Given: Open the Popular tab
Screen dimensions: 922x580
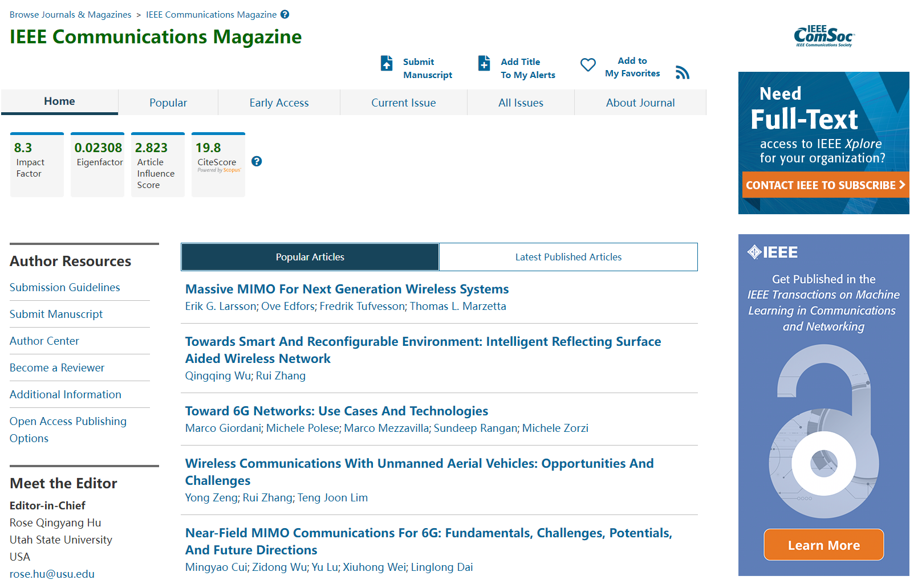Looking at the screenshot, I should click(x=168, y=103).
